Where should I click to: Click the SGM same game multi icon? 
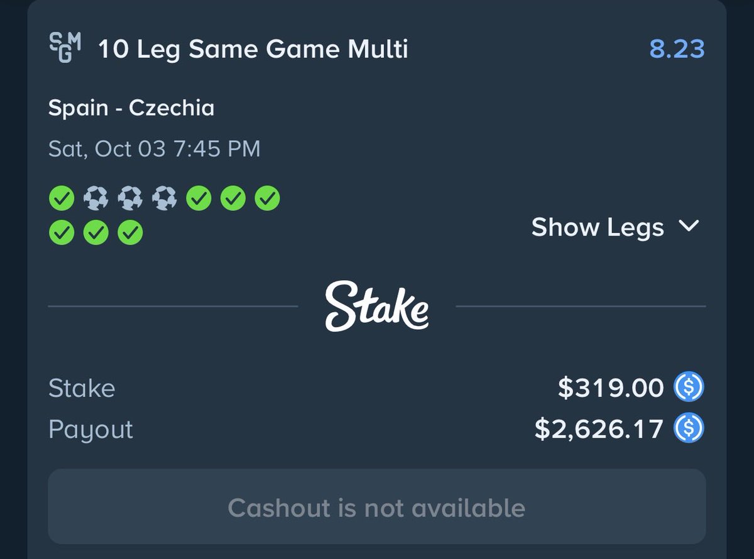tap(65, 48)
